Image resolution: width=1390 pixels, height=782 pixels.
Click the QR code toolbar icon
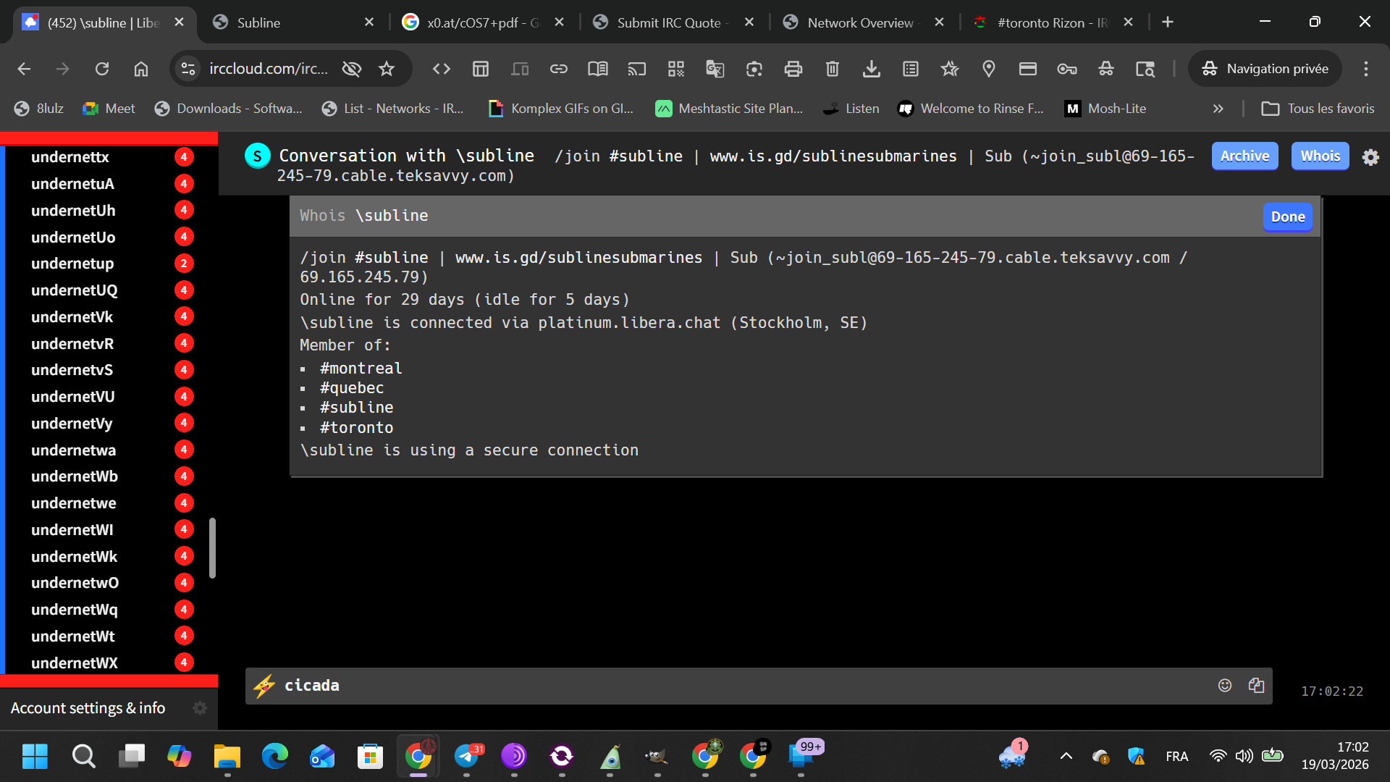pyautogui.click(x=675, y=69)
